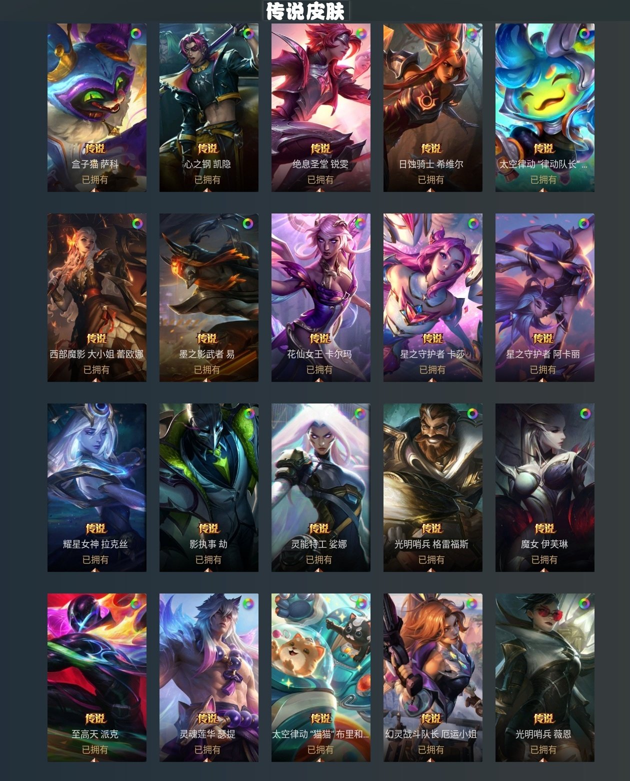The height and width of the screenshot is (781, 630).
Task: Open chroma wheel icon on 星之守护者 卡莎 card
Action: click(x=473, y=223)
